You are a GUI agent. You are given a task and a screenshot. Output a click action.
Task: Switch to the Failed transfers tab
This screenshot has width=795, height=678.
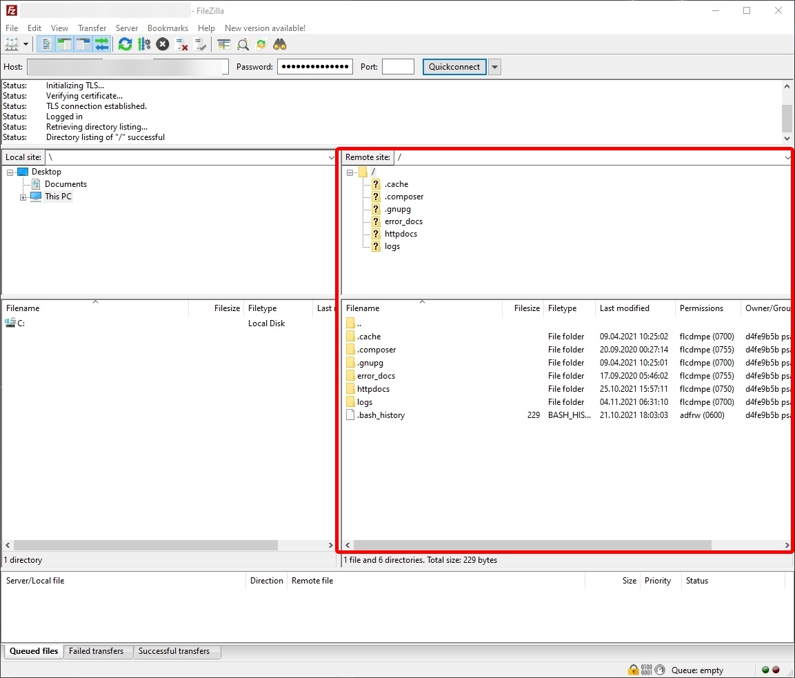pos(96,651)
